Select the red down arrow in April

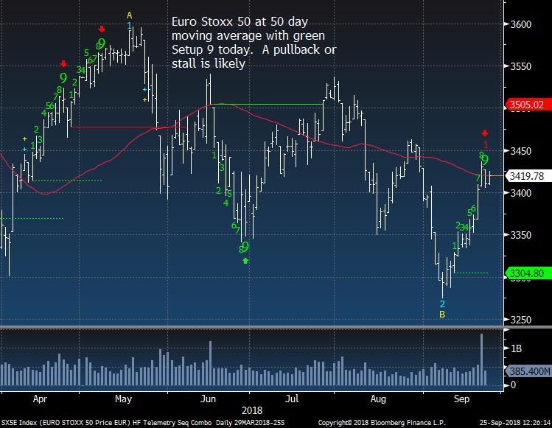(x=63, y=64)
